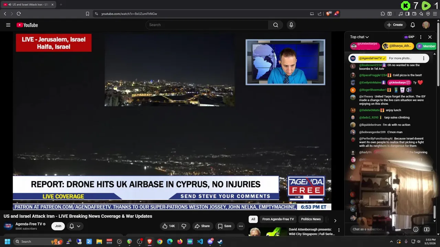Image resolution: width=440 pixels, height=247 pixels.
Task: Open Super Chat dollar icon
Action: click(427, 229)
